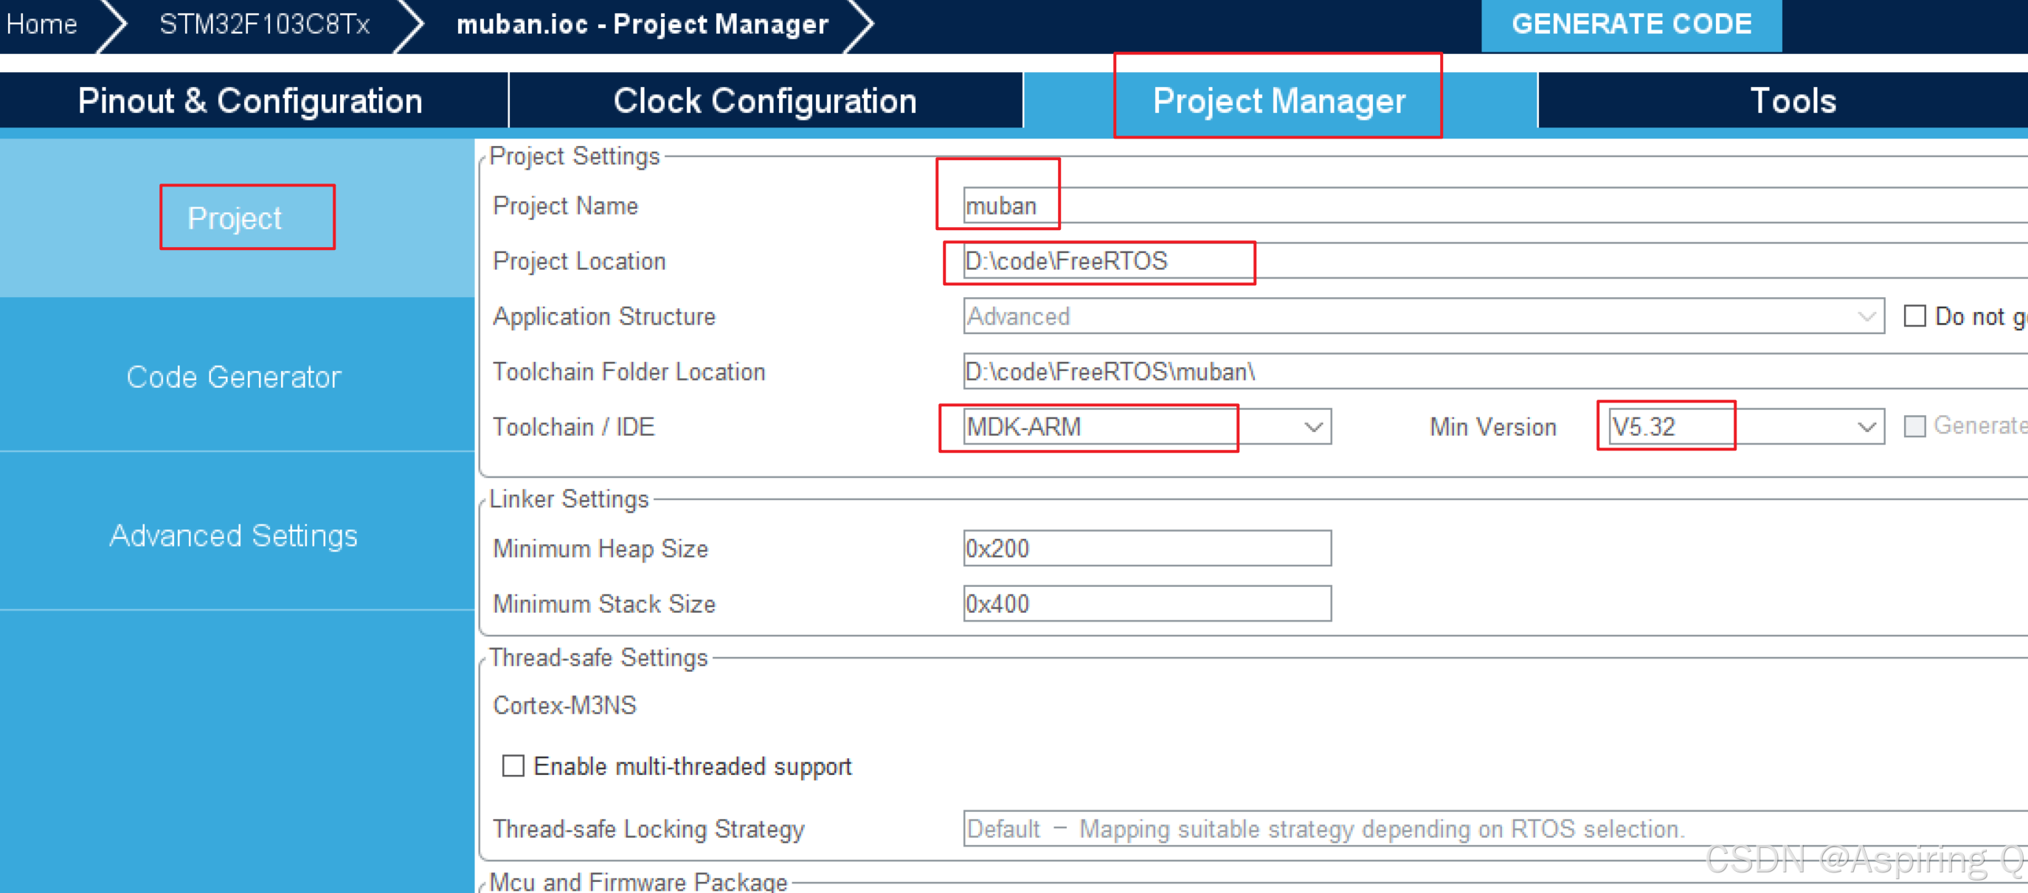This screenshot has height=893, width=2028.
Task: Click the 'Project Location' label
Action: [x=579, y=261]
